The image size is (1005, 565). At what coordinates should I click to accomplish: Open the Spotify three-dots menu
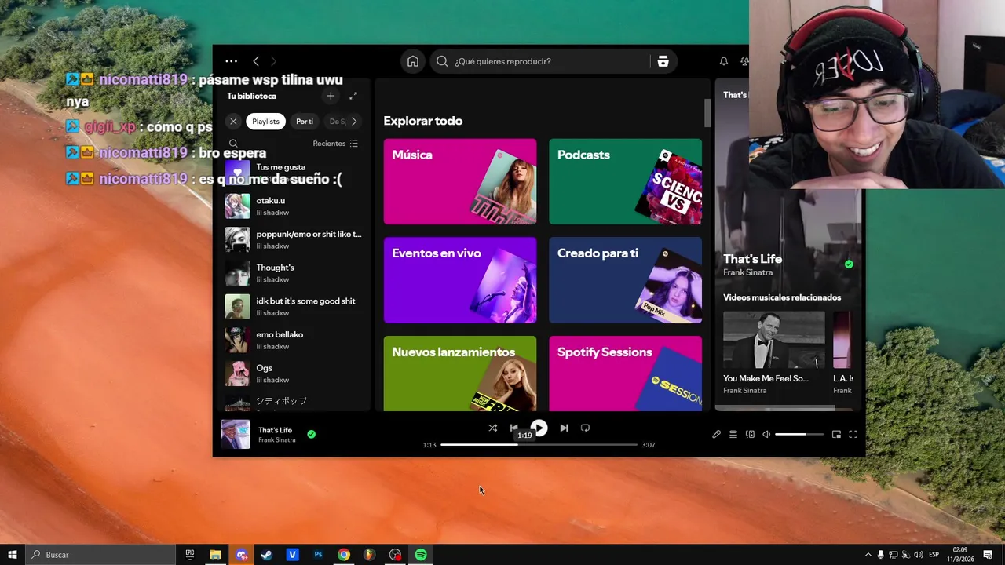click(231, 61)
